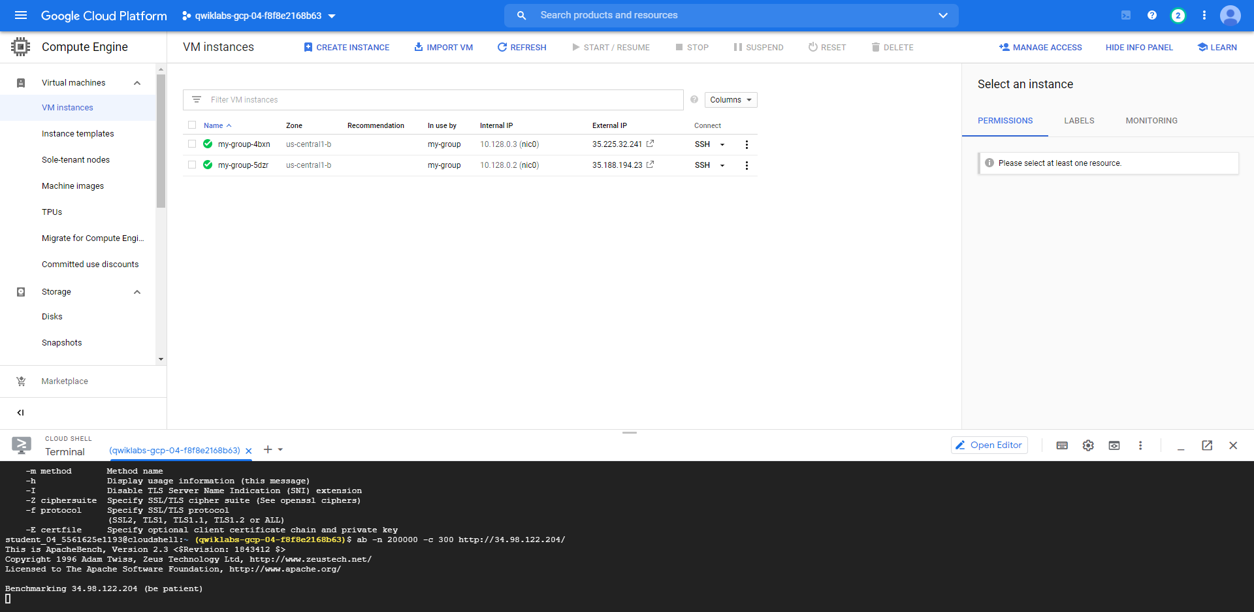Open the Help question mark menu
Image resolution: width=1254 pixels, height=612 pixels.
pos(1152,15)
